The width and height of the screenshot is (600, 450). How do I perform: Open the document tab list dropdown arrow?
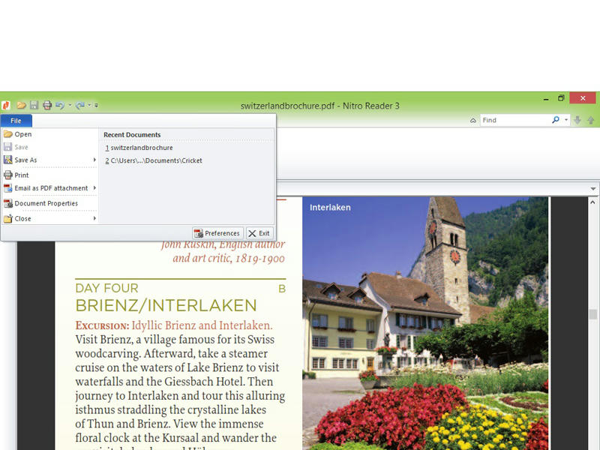tap(592, 189)
